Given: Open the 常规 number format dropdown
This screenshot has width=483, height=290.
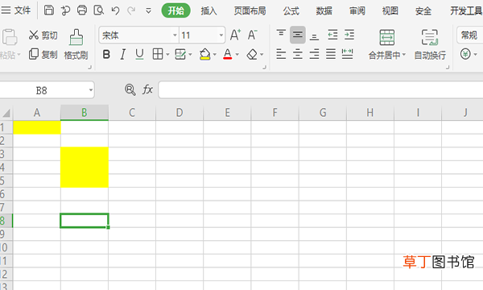Looking at the screenshot, I should click(x=469, y=35).
